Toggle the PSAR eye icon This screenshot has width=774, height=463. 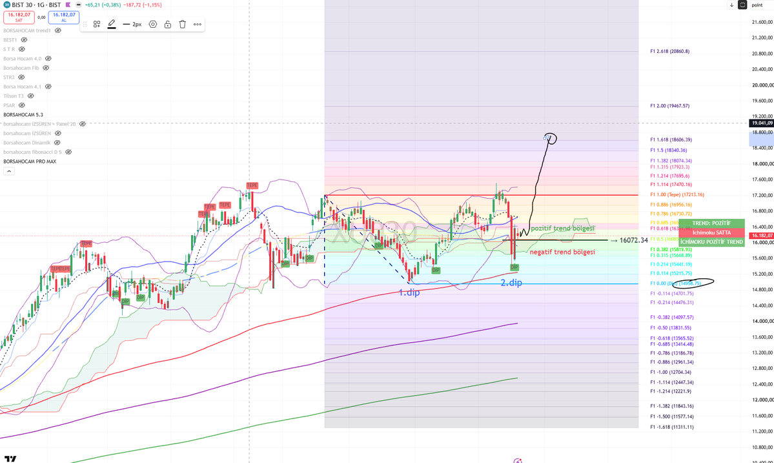point(22,106)
